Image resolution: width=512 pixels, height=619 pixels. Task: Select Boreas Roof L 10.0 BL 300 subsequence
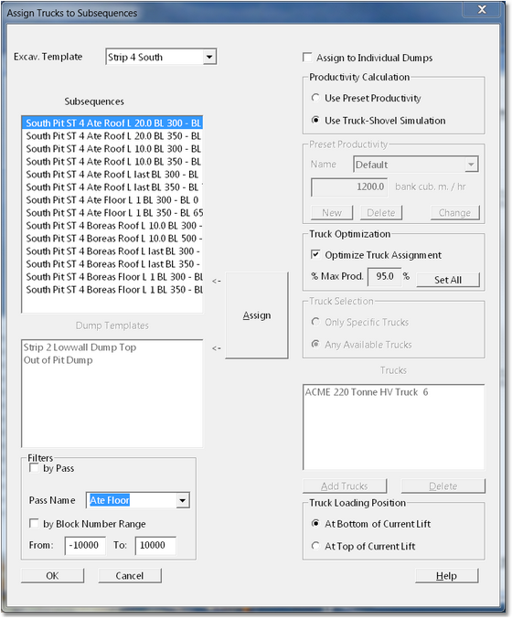[112, 226]
